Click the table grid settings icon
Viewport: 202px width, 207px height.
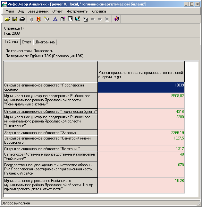63,19
